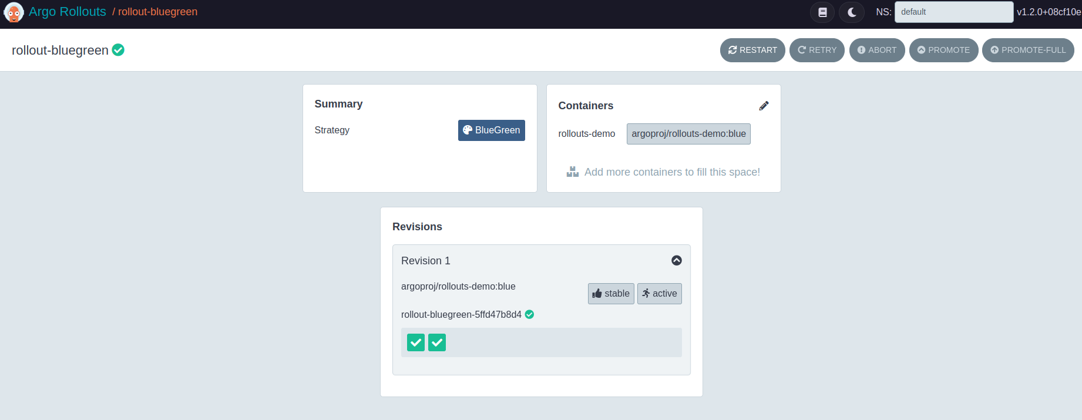
Task: Click the NS namespace input field
Action: 954,12
